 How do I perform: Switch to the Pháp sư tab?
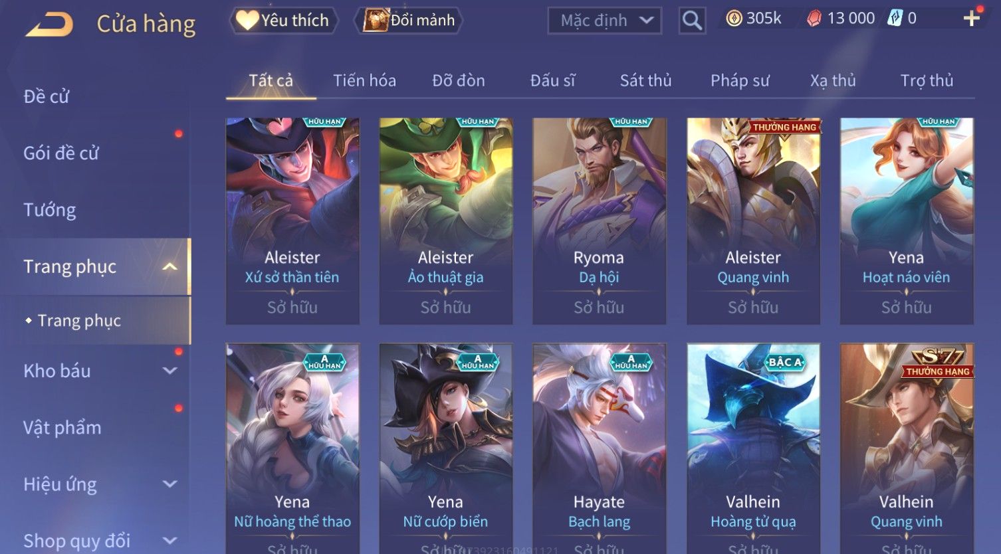point(740,80)
